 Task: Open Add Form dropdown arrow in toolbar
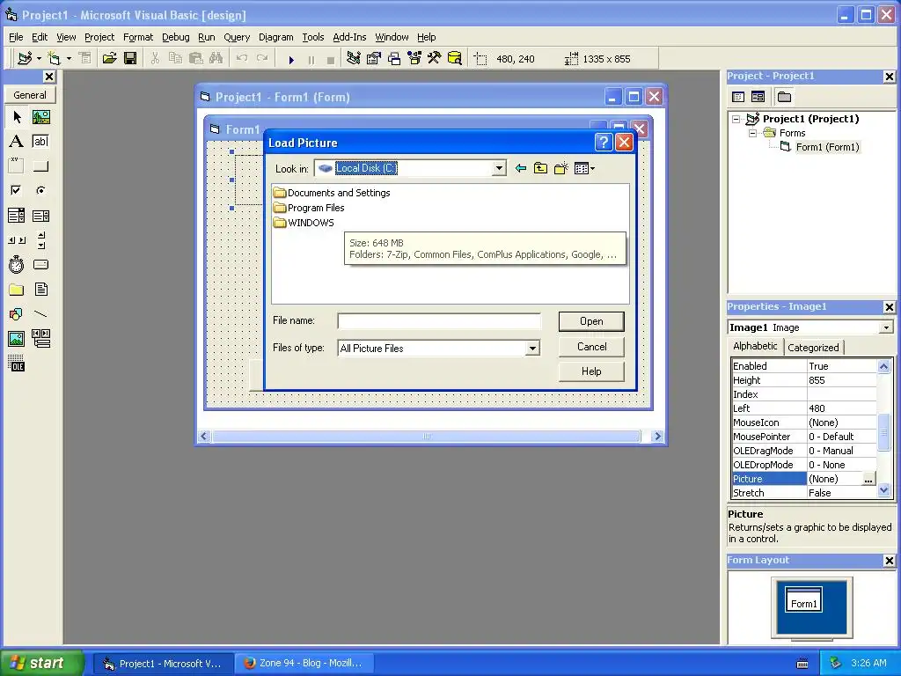click(69, 59)
